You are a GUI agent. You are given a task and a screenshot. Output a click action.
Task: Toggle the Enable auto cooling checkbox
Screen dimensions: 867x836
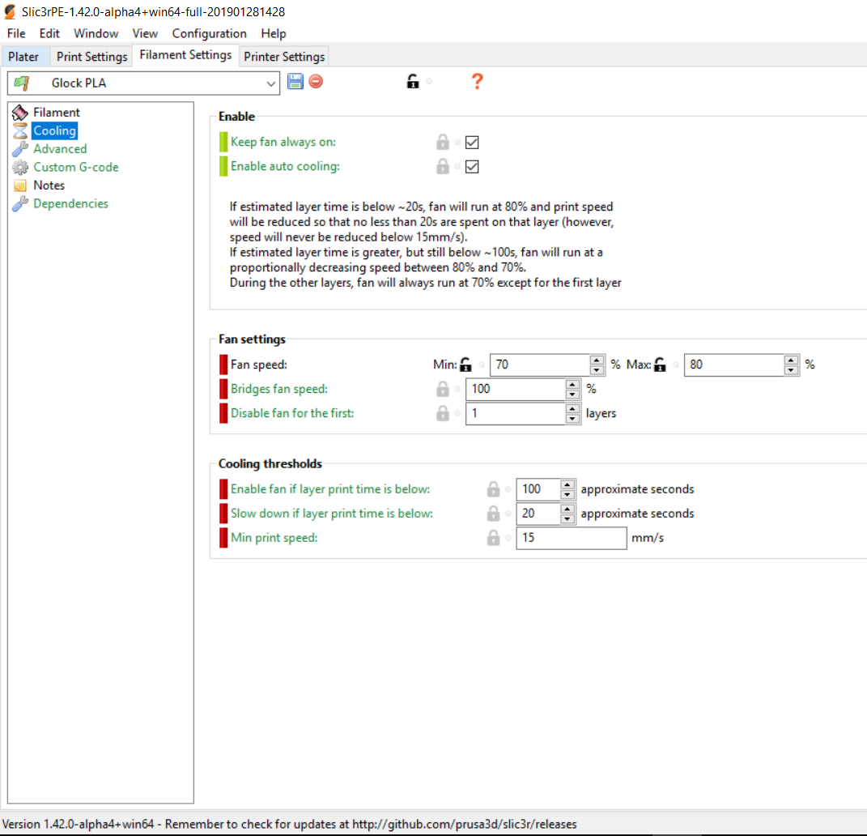pyautogui.click(x=473, y=167)
